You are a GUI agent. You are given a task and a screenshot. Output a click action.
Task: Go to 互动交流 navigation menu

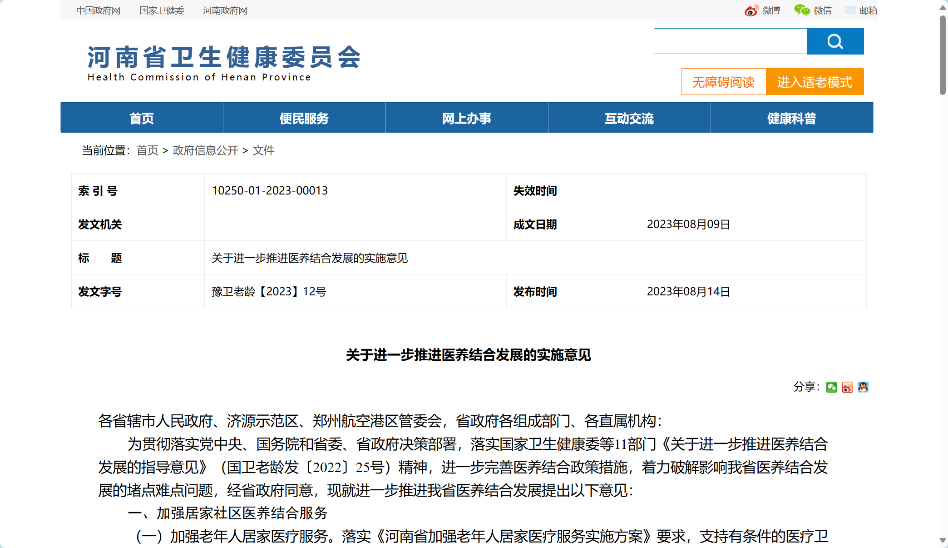629,118
